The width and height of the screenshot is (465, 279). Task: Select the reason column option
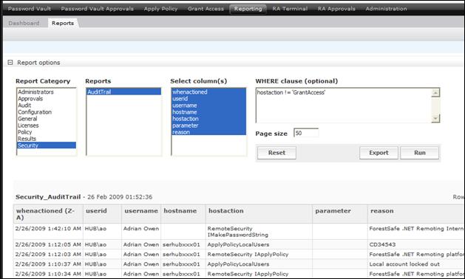(x=208, y=132)
